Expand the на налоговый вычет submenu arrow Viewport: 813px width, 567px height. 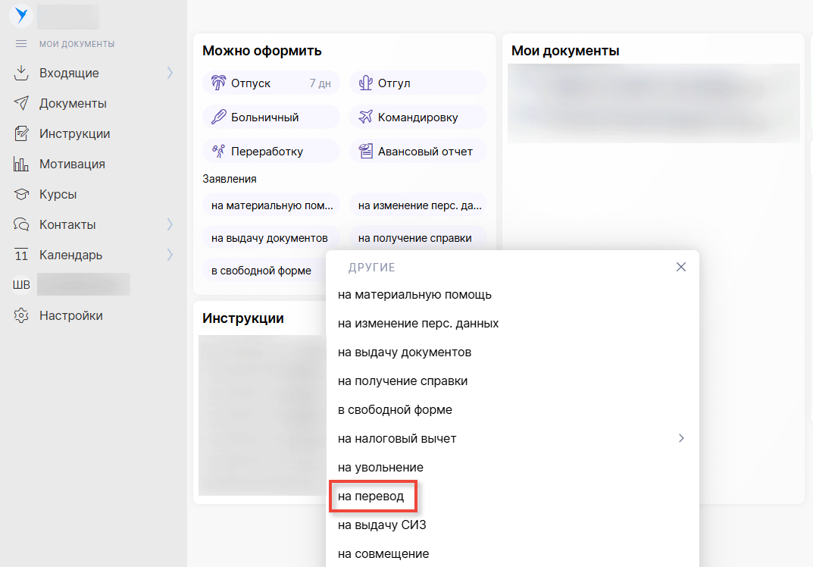pyautogui.click(x=681, y=438)
